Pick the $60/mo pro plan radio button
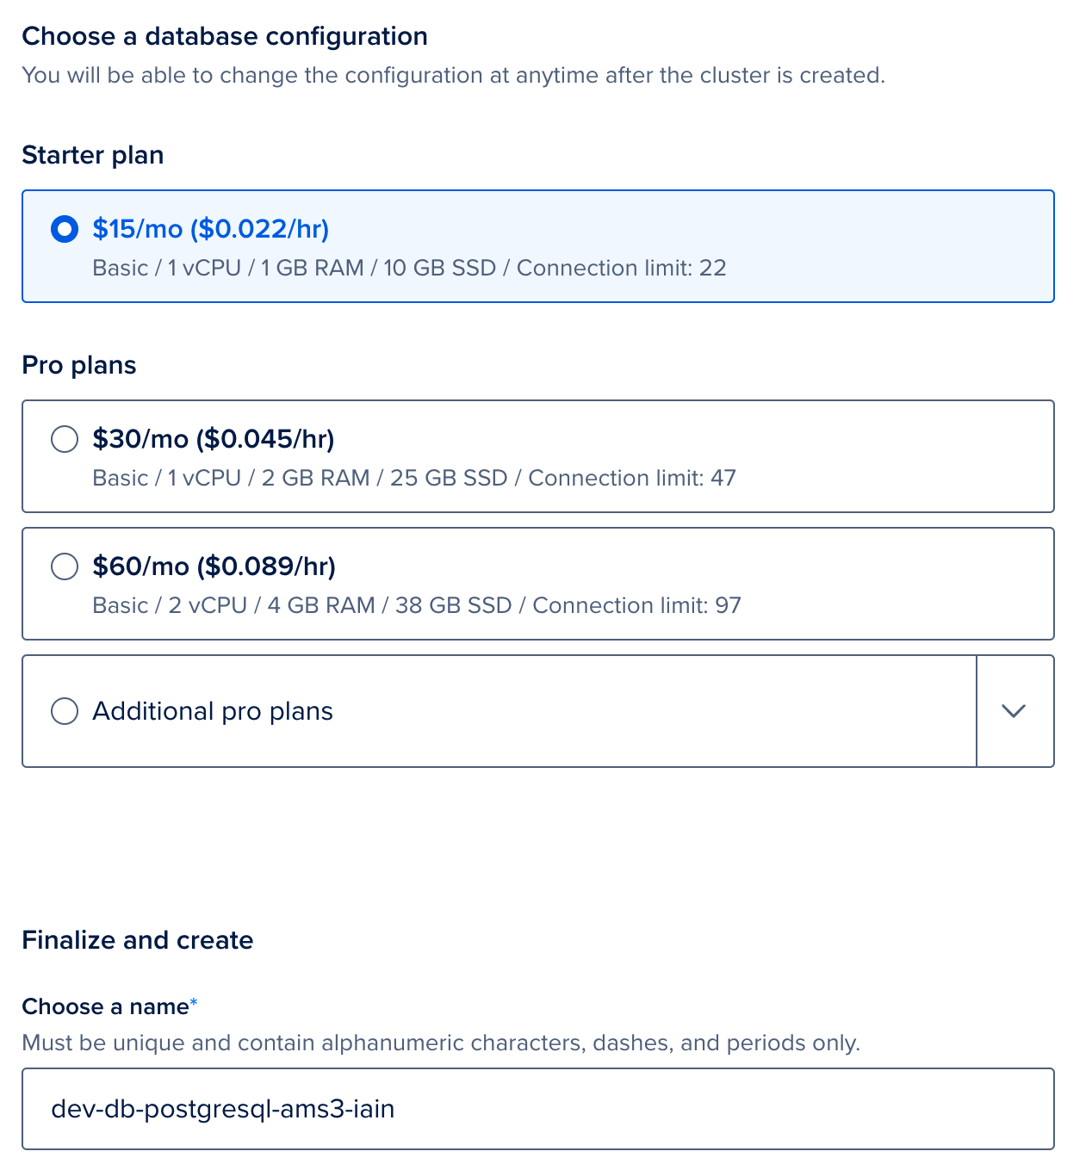 65,566
